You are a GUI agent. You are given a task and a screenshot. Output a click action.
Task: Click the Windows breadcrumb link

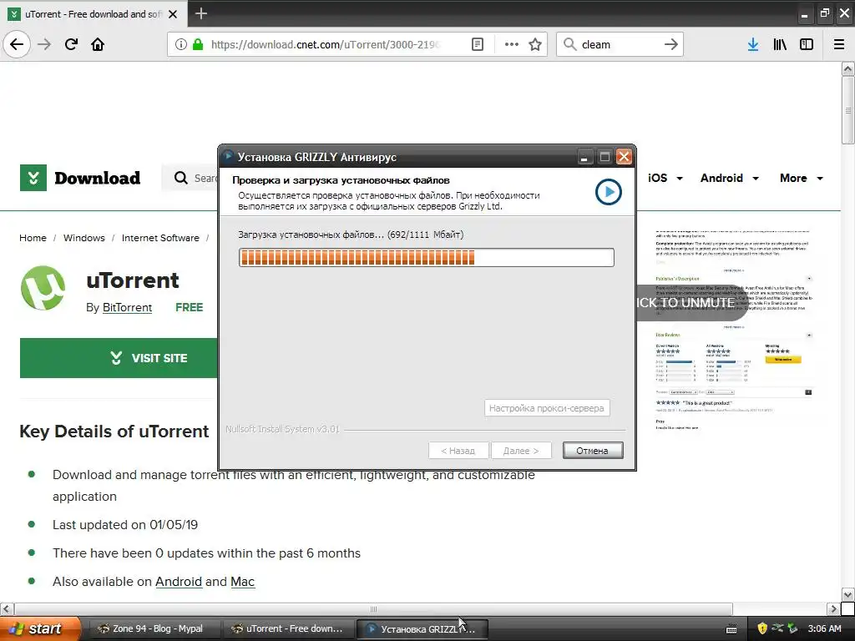pyautogui.click(x=84, y=238)
